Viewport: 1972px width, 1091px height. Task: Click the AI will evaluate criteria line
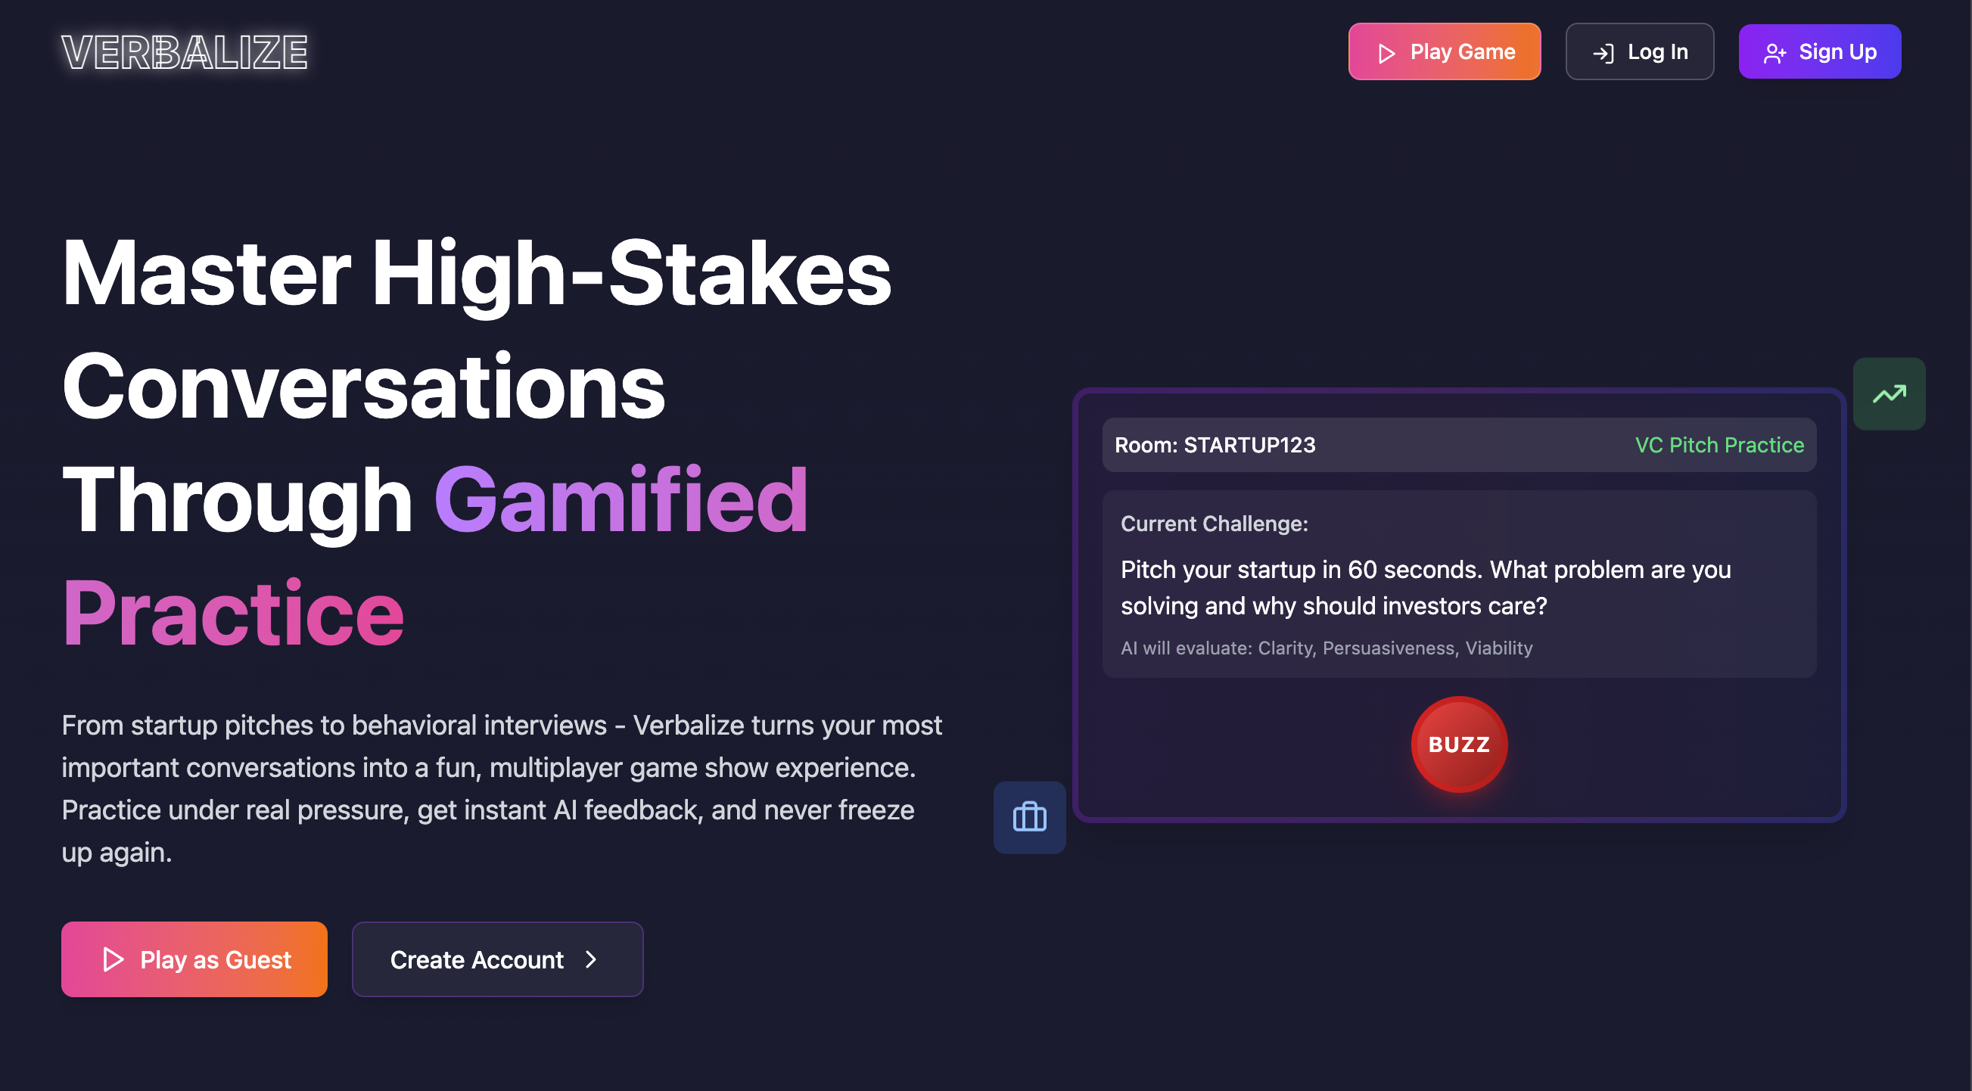click(1326, 648)
